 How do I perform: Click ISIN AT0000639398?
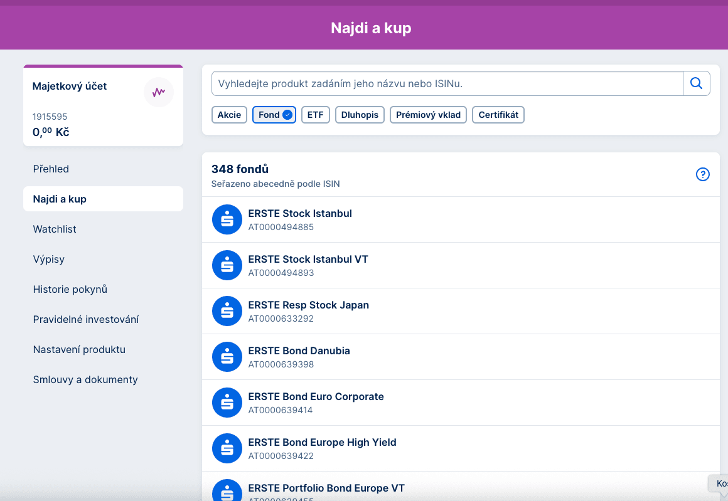(x=281, y=364)
